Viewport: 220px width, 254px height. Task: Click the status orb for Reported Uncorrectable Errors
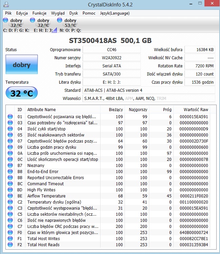[x=10, y=177]
